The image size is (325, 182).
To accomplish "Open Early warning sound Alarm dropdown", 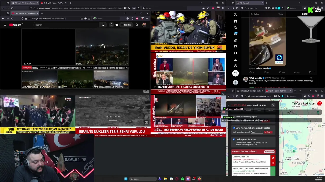I will pos(257,132).
